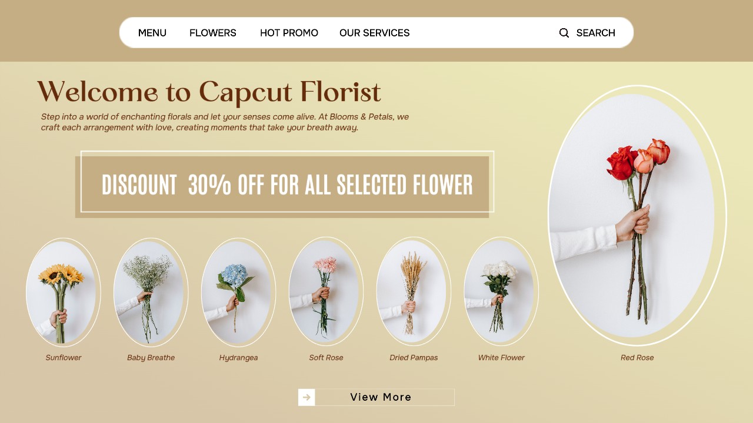Choose the blue Hydrangea thumbnail
Viewport: 753px width, 423px height.
pos(238,292)
